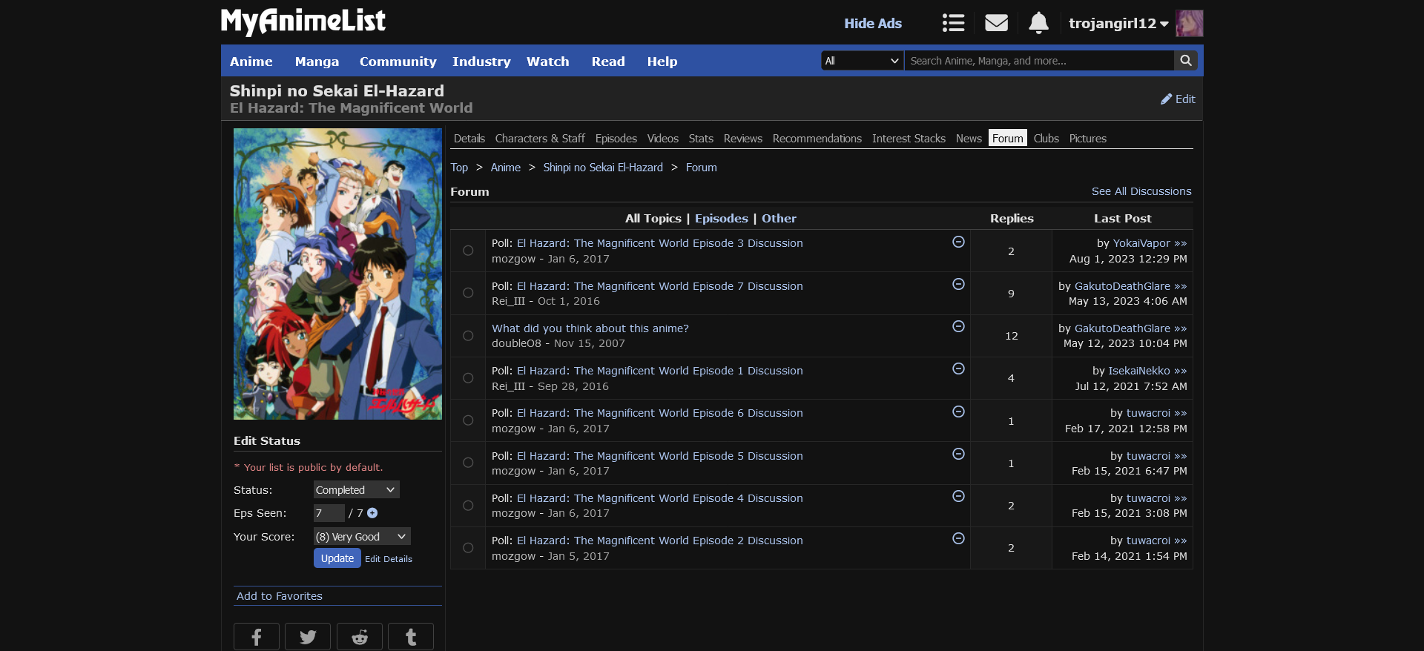Viewport: 1424px width, 651px height.
Task: Select radio for 'What did you think' topic
Action: pos(468,336)
